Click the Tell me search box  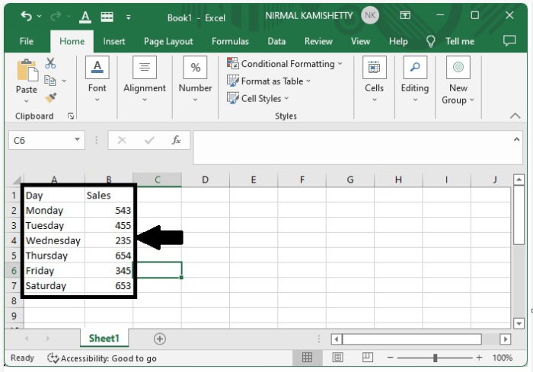pos(459,41)
